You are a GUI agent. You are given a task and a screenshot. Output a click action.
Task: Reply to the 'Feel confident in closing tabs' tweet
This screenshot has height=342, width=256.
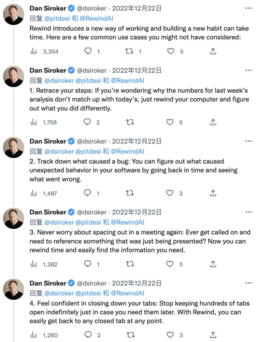click(88, 335)
